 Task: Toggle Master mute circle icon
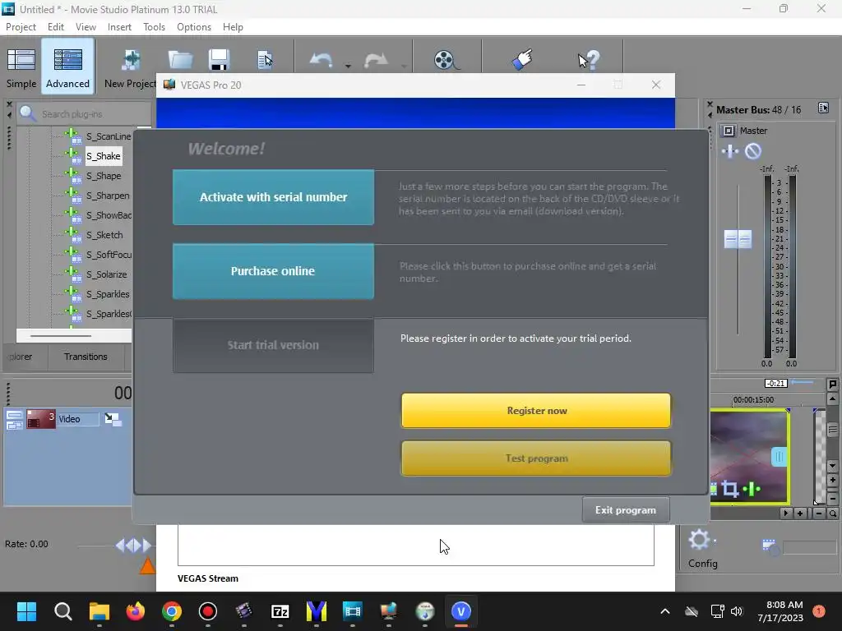753,151
